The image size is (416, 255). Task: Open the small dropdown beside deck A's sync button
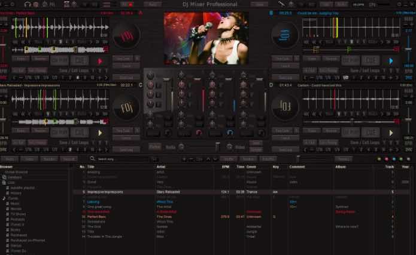tap(137, 59)
